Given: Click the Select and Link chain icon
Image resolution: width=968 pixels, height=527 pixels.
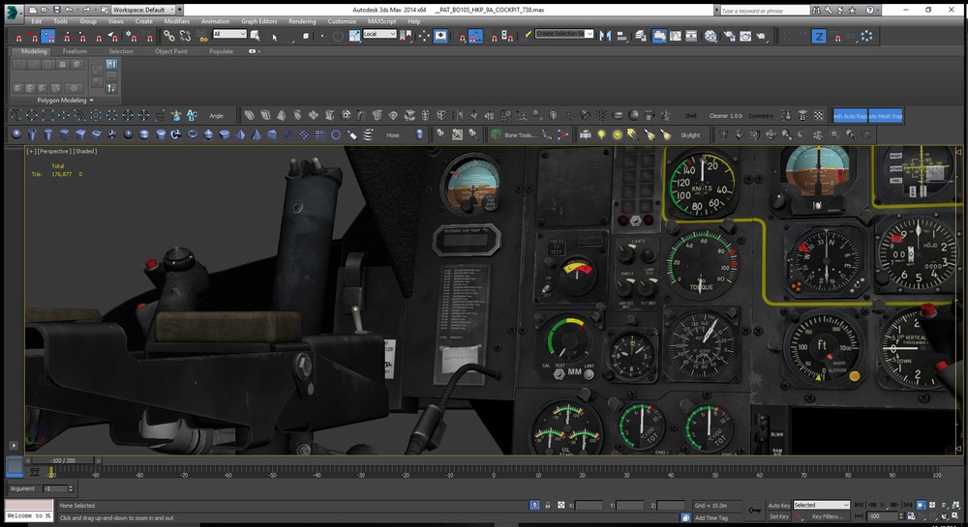Looking at the screenshot, I should tap(168, 36).
